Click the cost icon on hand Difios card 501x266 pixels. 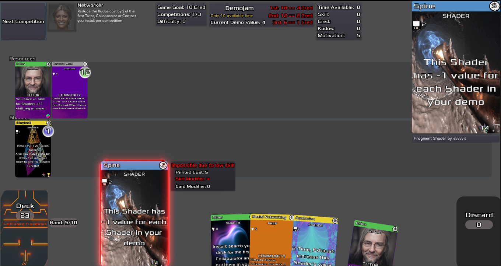coord(395,229)
